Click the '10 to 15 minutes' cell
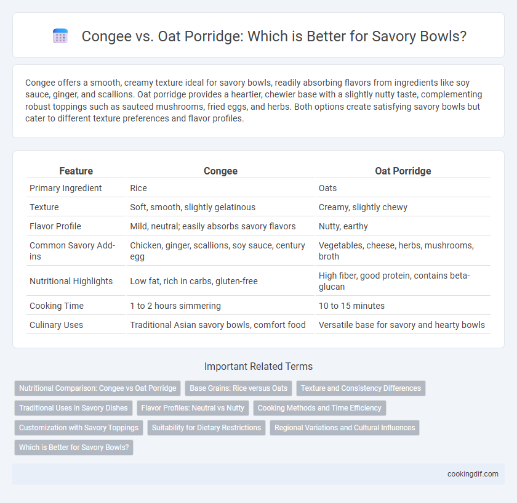This screenshot has height=503, width=517. (351, 306)
